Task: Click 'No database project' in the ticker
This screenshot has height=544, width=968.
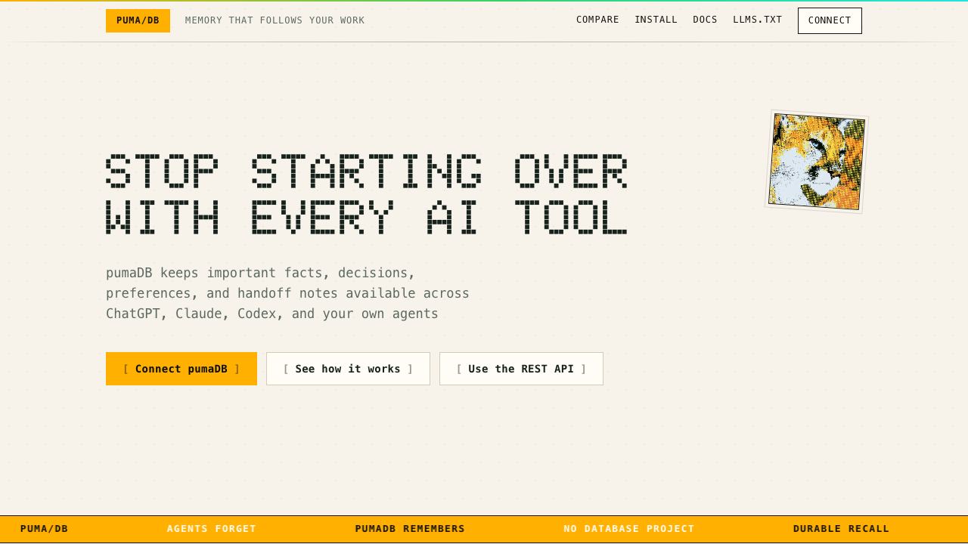Action: [629, 529]
